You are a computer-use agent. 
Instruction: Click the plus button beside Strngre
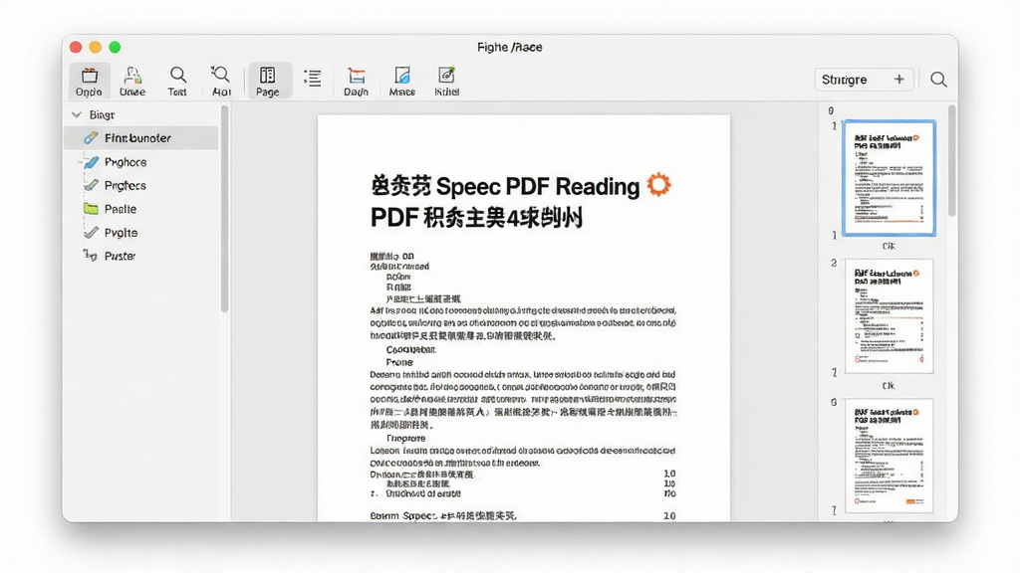point(899,80)
